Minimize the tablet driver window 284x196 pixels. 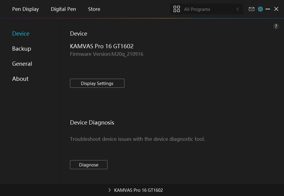[x=268, y=9]
